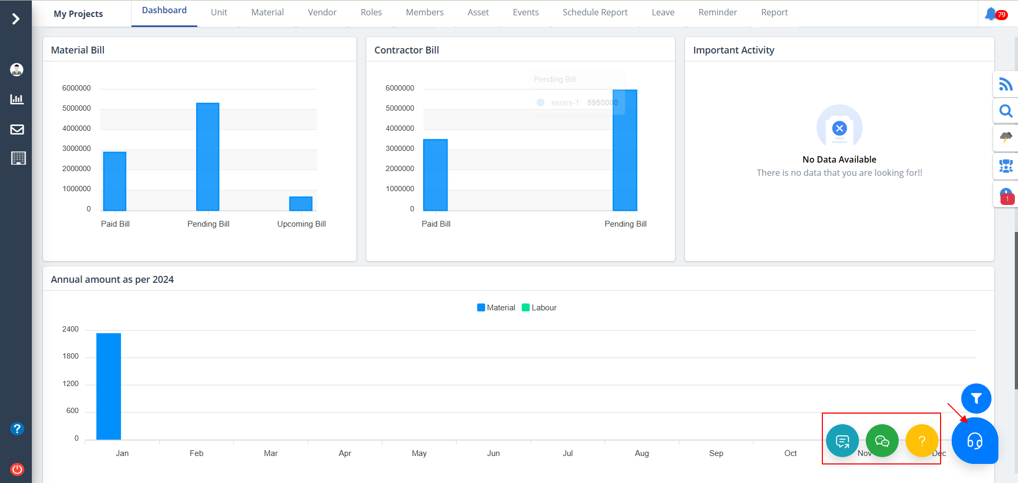
Task: Toggle the Material series in chart legend
Action: click(x=496, y=308)
